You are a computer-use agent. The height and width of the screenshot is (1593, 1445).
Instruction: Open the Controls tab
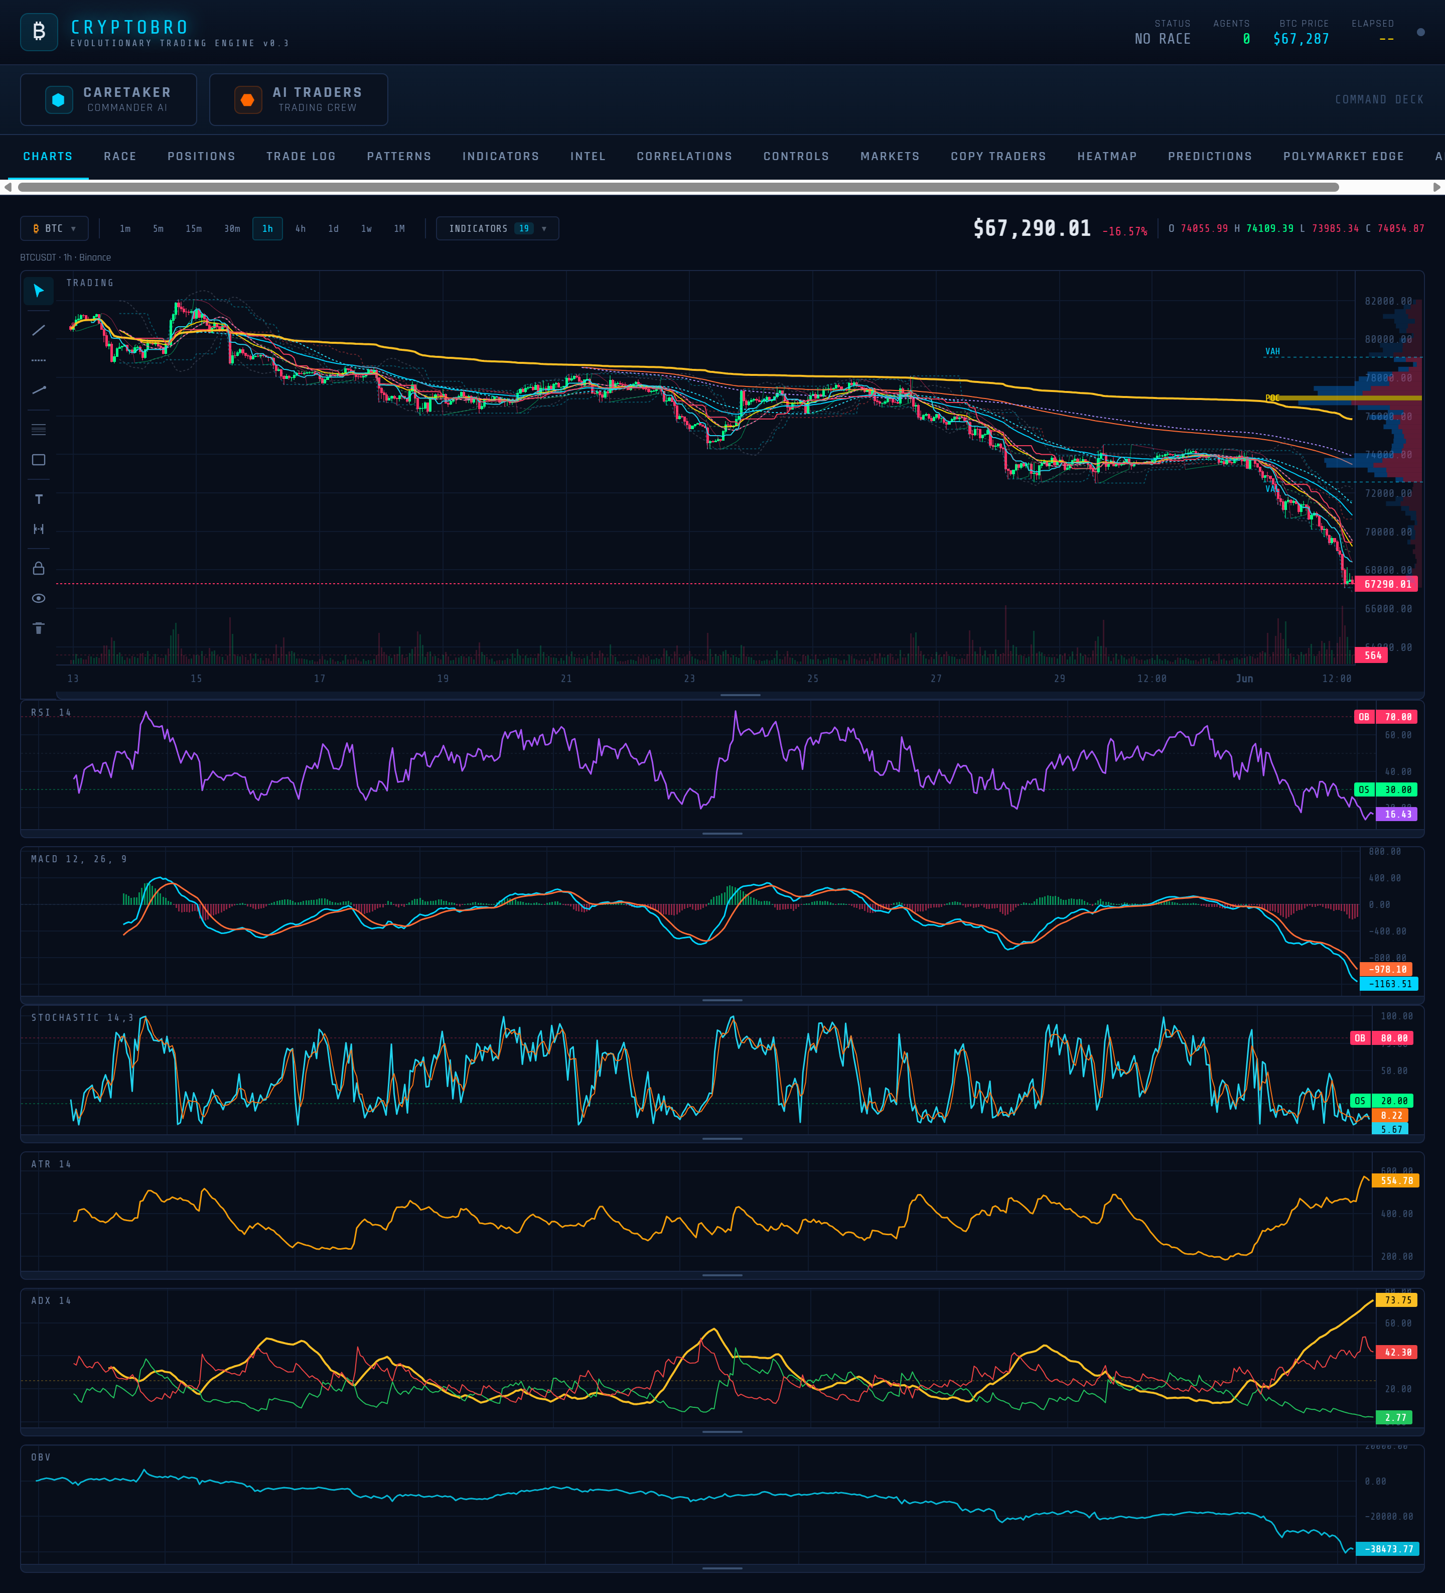click(796, 157)
